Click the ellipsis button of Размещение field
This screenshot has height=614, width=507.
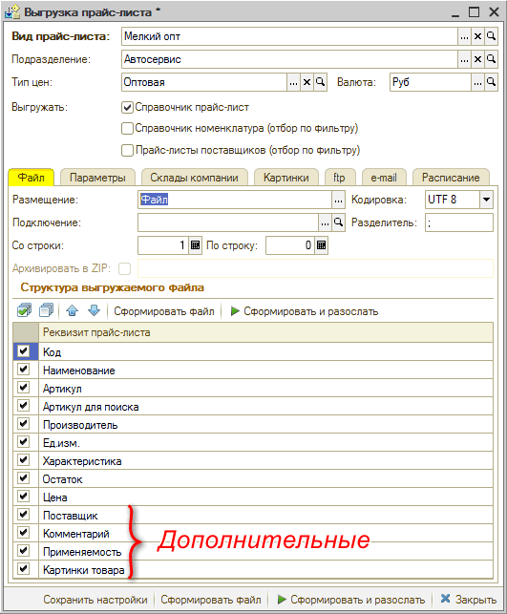click(x=338, y=201)
